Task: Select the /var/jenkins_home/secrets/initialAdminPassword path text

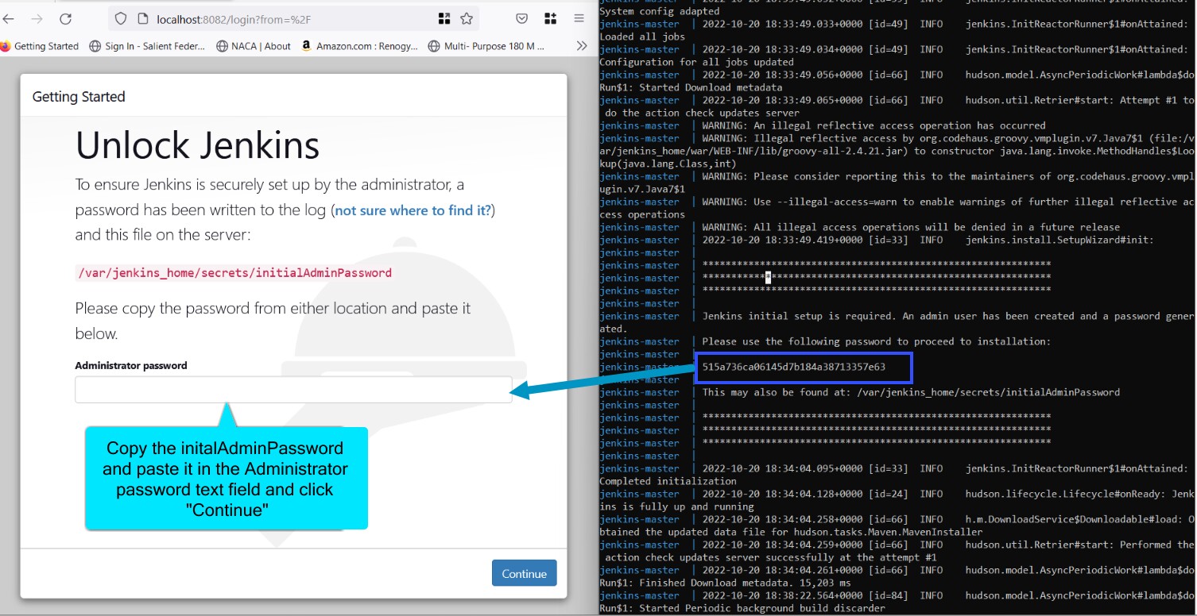Action: [x=234, y=272]
